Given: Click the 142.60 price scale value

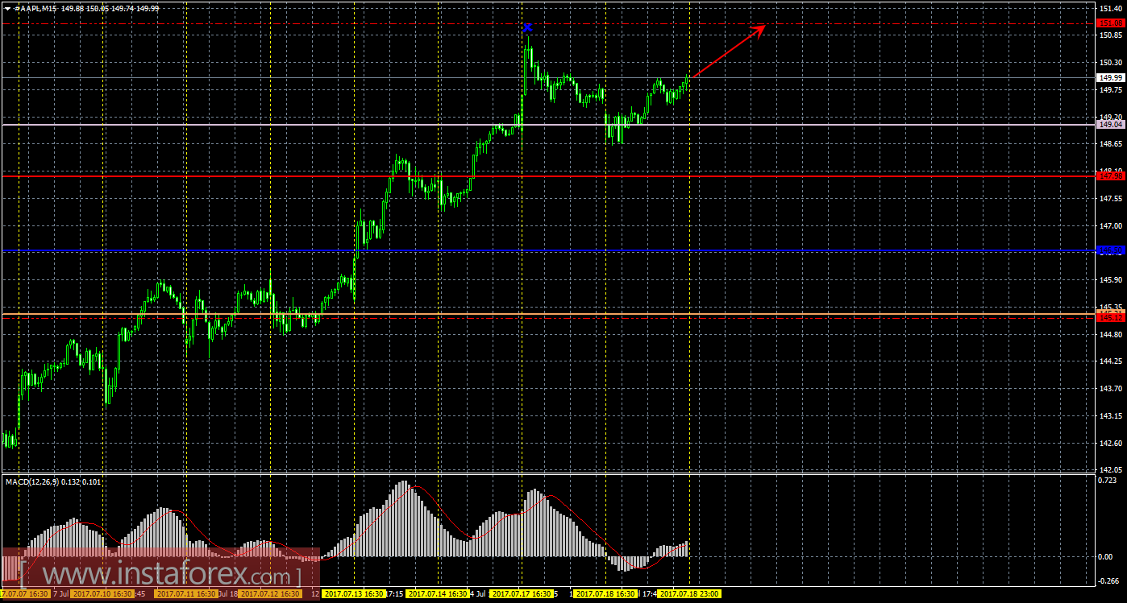Looking at the screenshot, I should pyautogui.click(x=1111, y=444).
